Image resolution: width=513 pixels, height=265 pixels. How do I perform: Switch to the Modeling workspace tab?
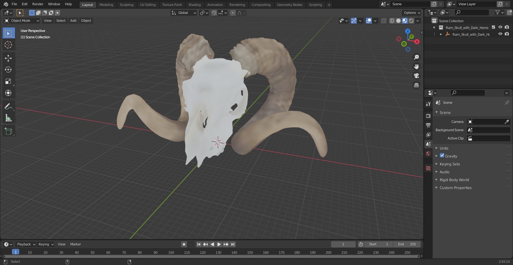click(106, 5)
